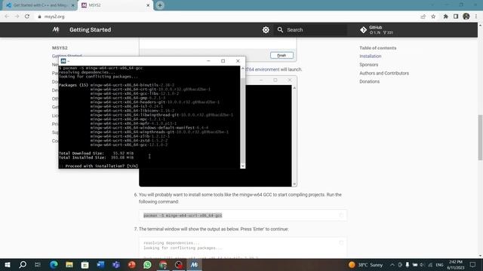The width and height of the screenshot is (483, 271).
Task: Open the Windows Start menu
Action: pyautogui.click(x=8, y=264)
